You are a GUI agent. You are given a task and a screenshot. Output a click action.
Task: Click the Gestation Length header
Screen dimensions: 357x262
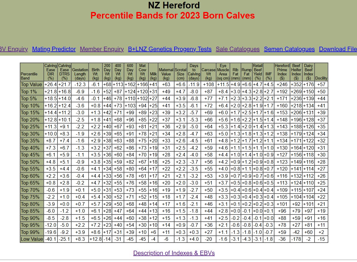click(x=80, y=72)
